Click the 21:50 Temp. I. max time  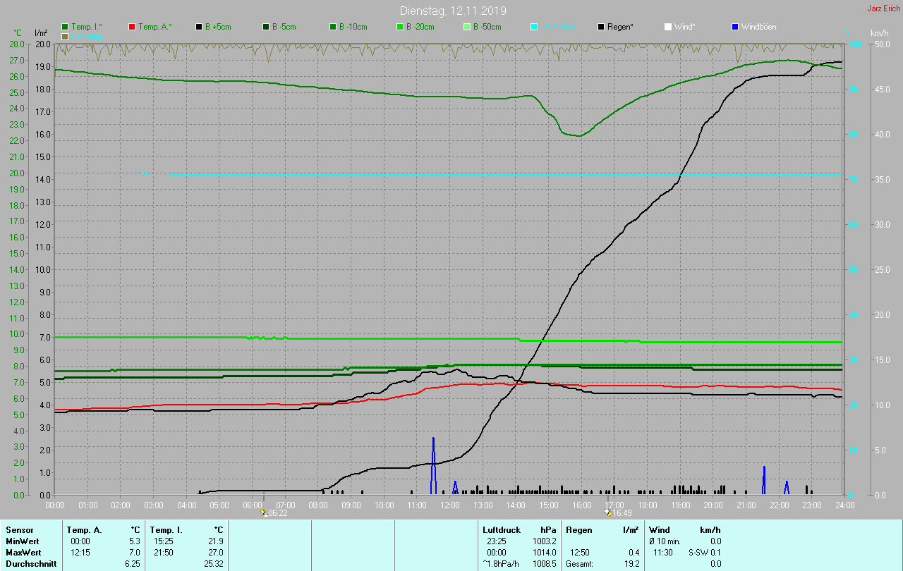(x=163, y=552)
